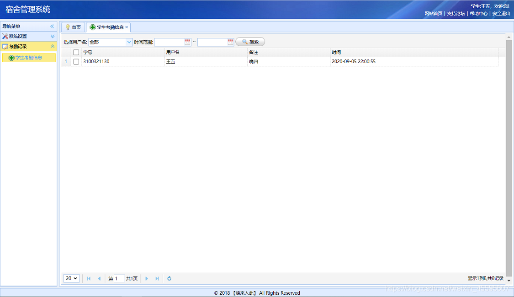
Task: Expand the 系统设置 section arrow
Action: point(53,37)
